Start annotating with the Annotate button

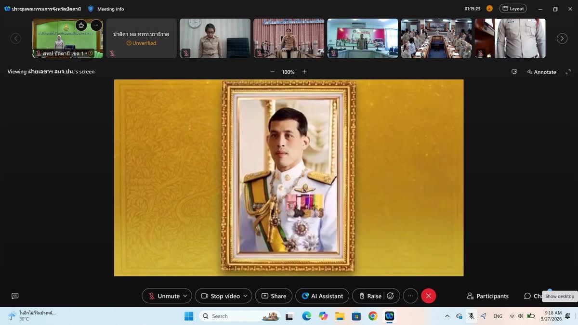coord(541,72)
